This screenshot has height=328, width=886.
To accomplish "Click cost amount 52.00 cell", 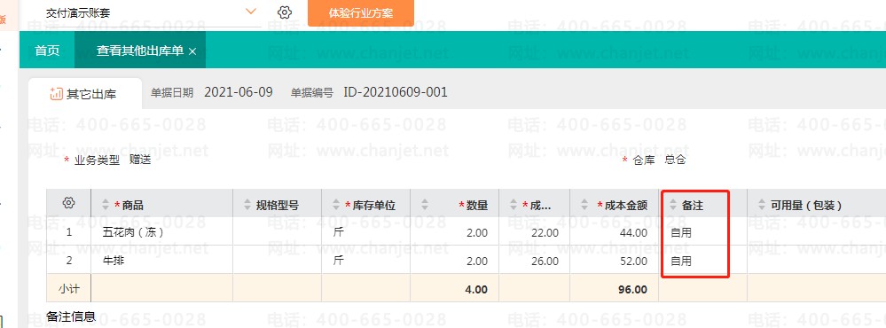I will [633, 262].
